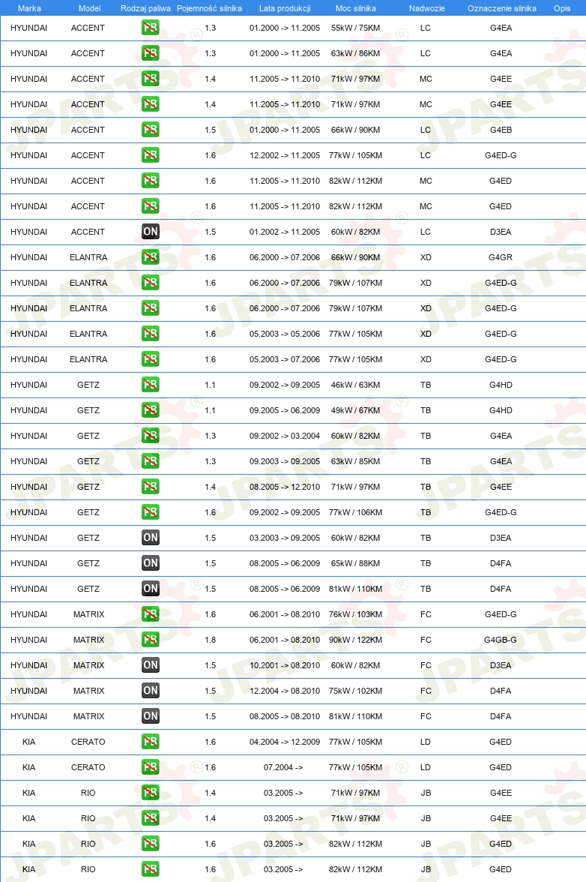Viewport: 586px width, 882px height.
Task: Click power value 77kW / 106KM
Action: [356, 512]
